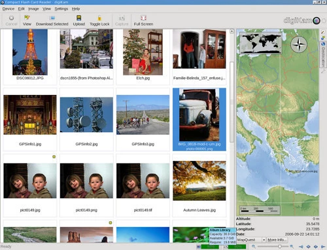This screenshot has width=327, height=250.
Task: Open the bottom sidebar tab below Geolocation
Action: pos(323,71)
